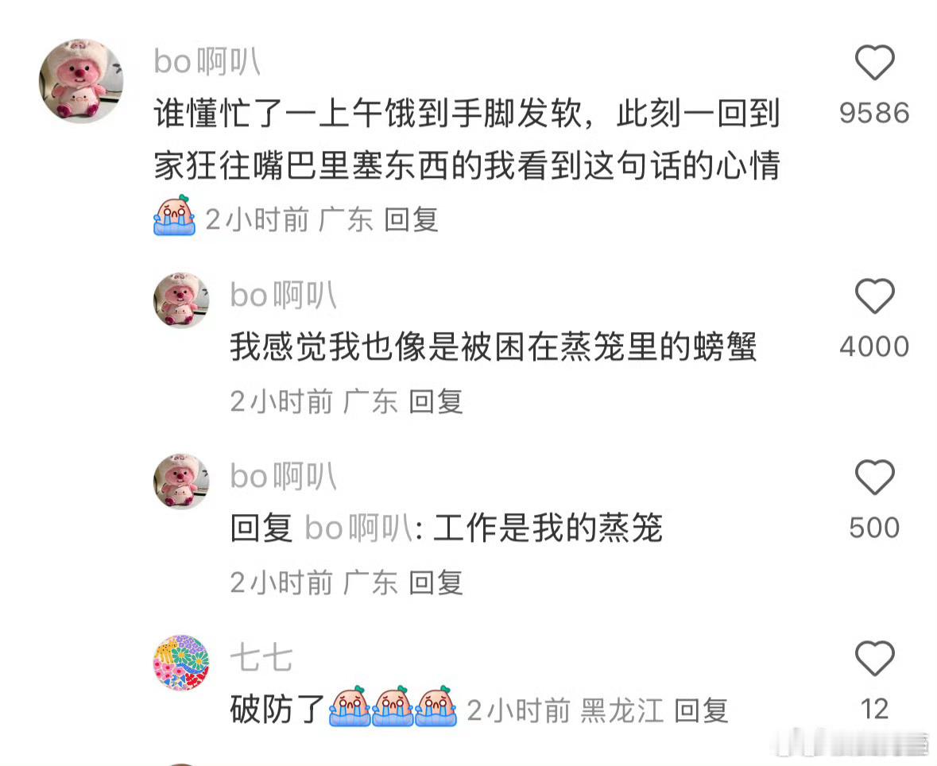Click crying emoji sticker under top comment
Screen dimensions: 937x766
pos(175,215)
